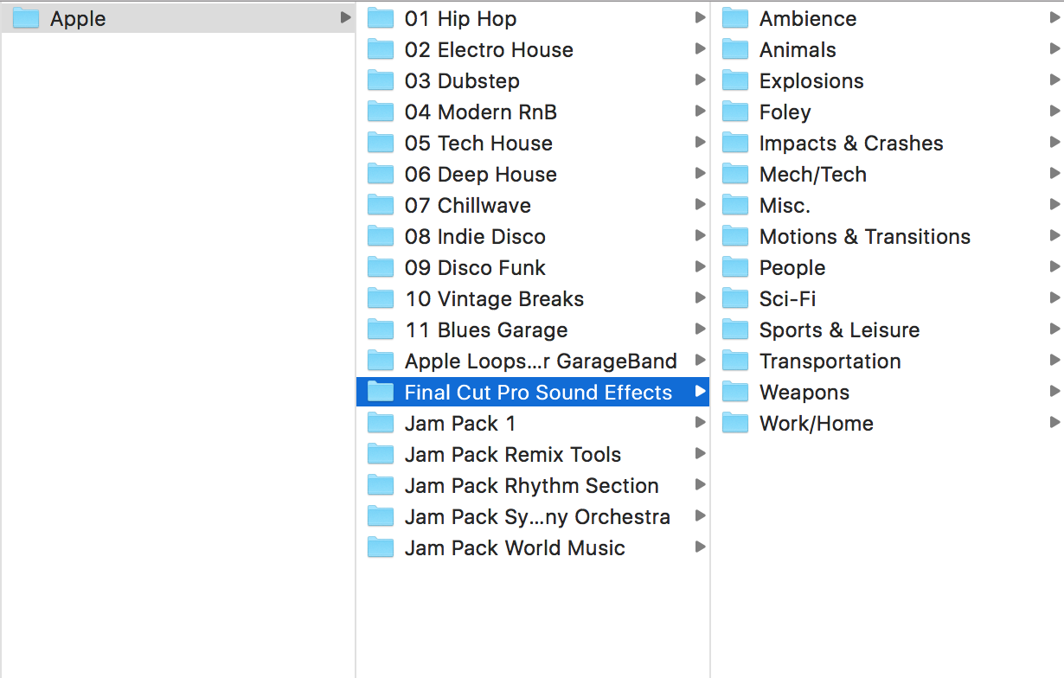
Task: Expand the Foley folder arrow
Action: point(1054,112)
